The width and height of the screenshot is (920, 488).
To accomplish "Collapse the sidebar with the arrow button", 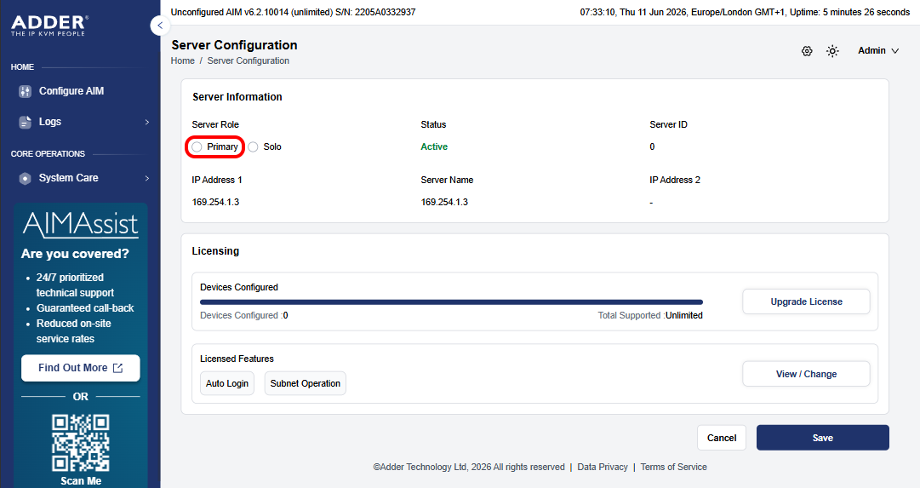I will pos(160,26).
